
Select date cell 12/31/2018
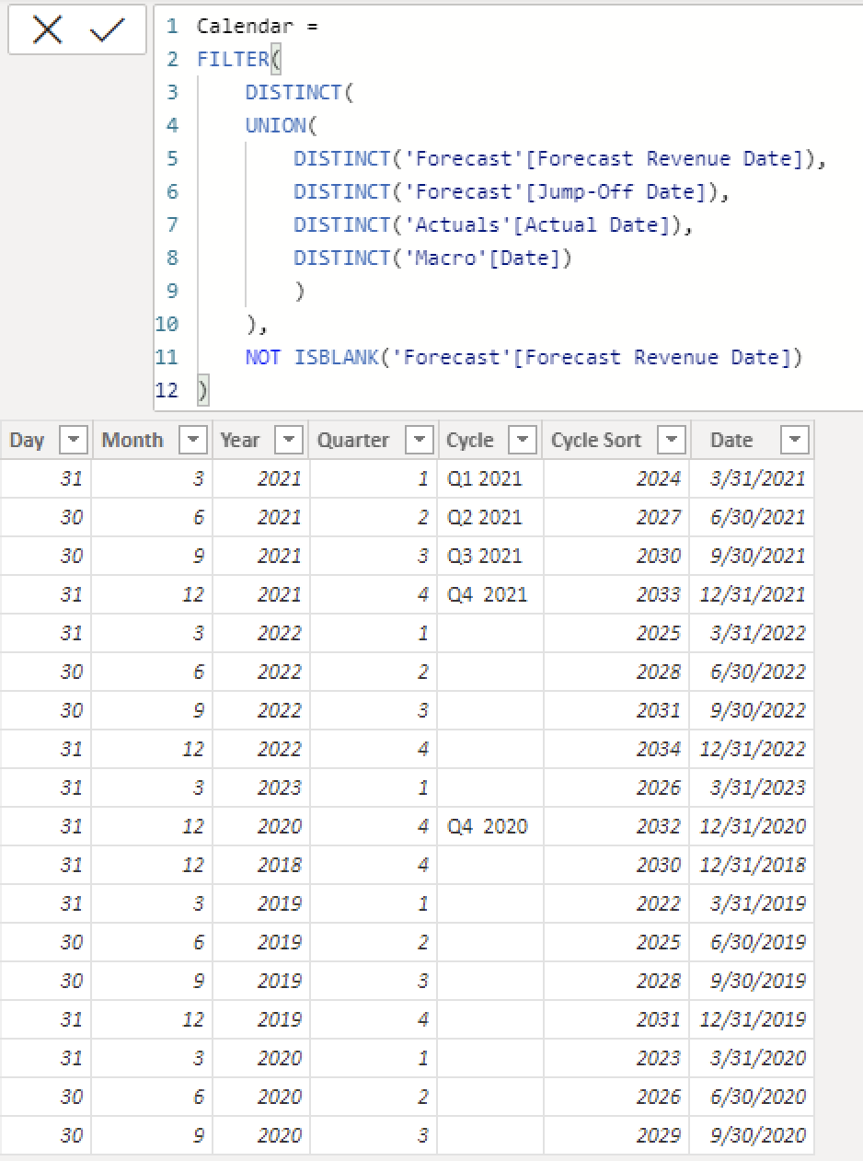754,865
